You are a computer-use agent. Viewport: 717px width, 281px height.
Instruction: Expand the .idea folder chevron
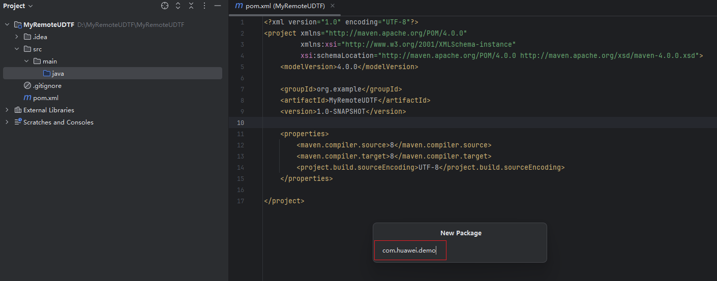pos(17,37)
